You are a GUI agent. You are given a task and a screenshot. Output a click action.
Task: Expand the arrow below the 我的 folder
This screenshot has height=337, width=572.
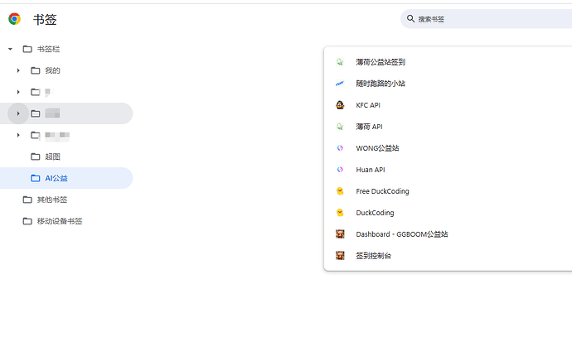[18, 92]
